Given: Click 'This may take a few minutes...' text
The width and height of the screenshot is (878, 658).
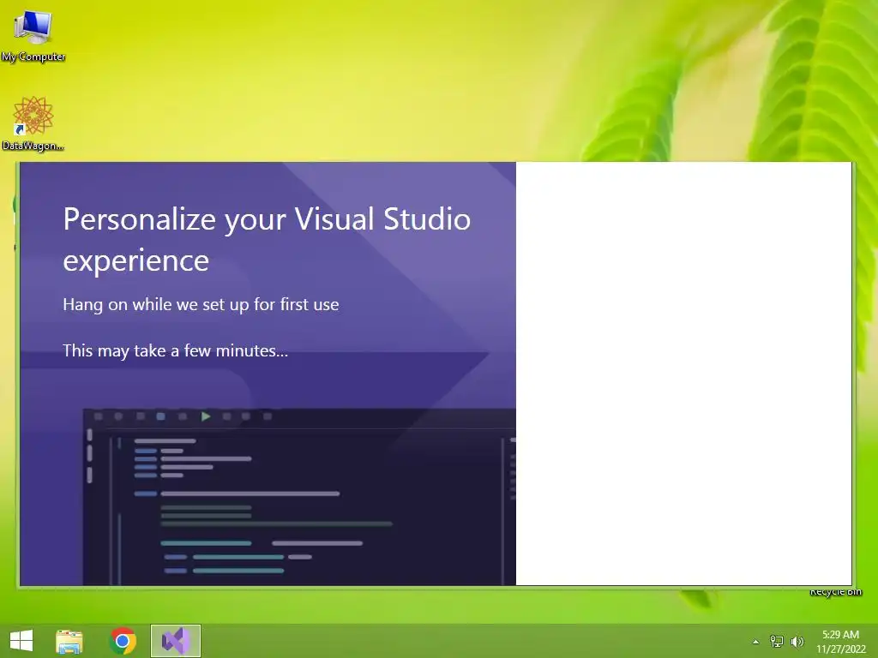Looking at the screenshot, I should (175, 350).
